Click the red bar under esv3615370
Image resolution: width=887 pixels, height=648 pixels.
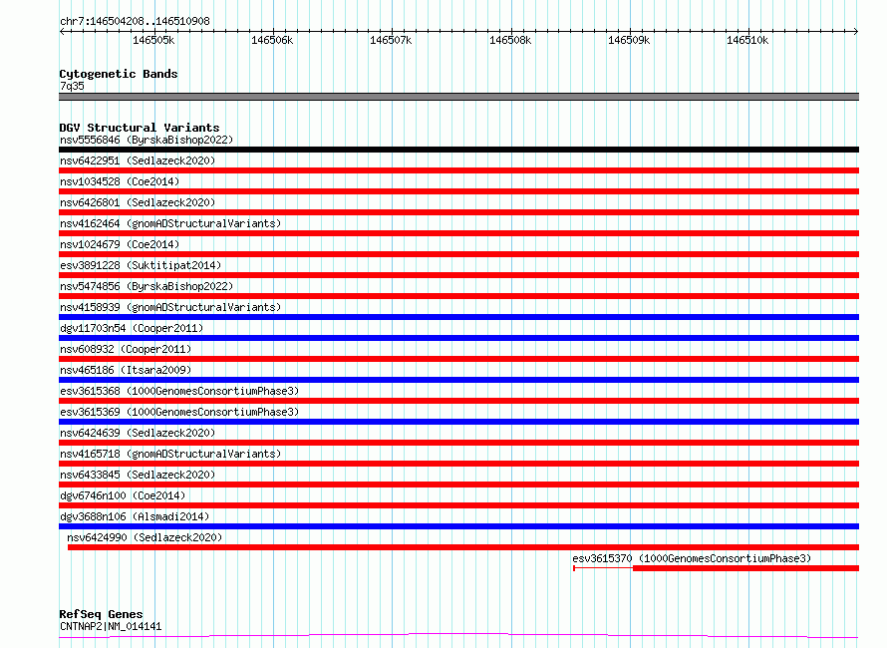[x=744, y=568]
